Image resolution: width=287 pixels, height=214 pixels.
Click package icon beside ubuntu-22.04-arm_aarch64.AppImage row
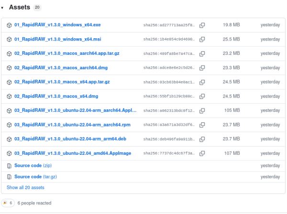9,110
